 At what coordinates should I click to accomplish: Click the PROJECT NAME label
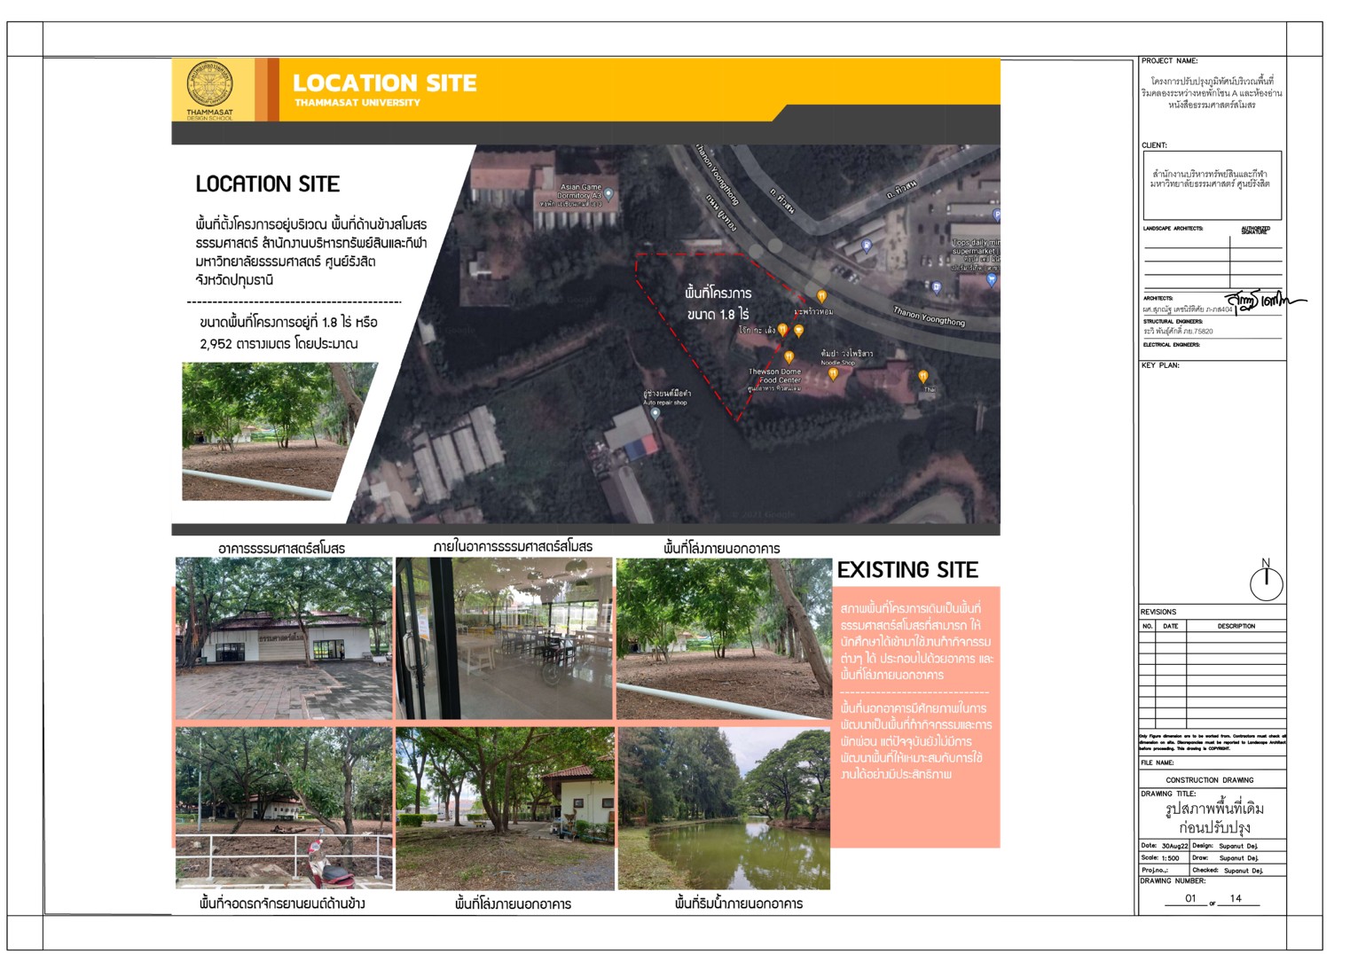(x=1169, y=61)
